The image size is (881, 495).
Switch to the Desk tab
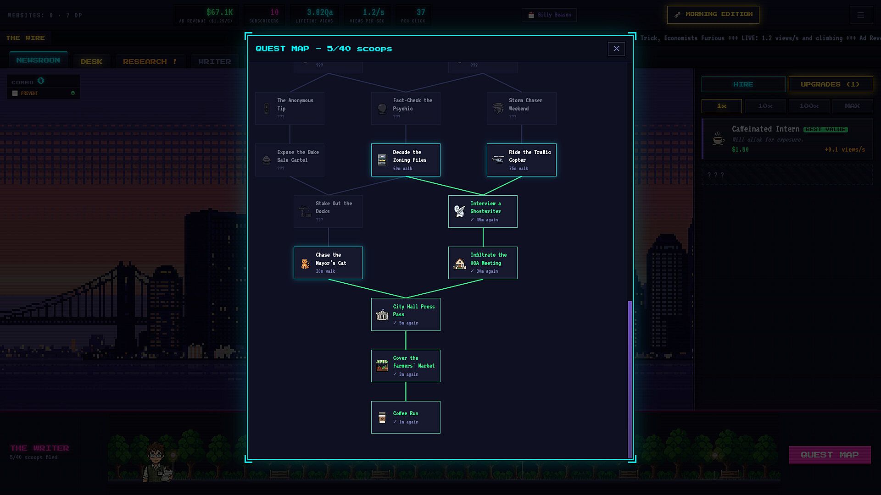91,61
